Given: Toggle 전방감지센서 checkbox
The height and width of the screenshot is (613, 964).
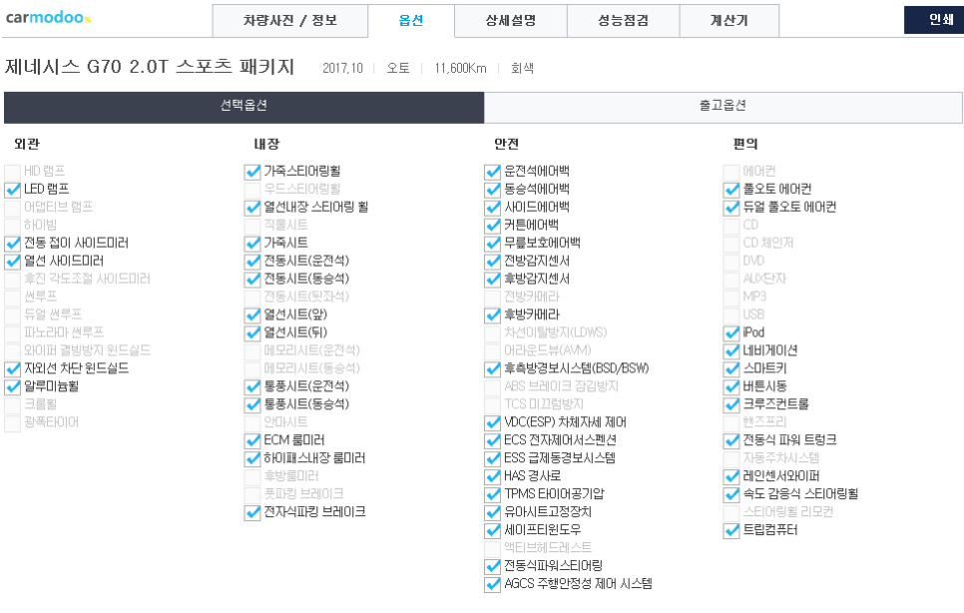Looking at the screenshot, I should [x=492, y=262].
